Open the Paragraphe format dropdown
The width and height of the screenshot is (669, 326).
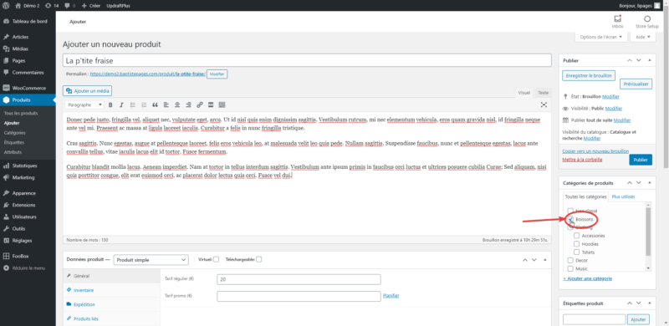84,105
